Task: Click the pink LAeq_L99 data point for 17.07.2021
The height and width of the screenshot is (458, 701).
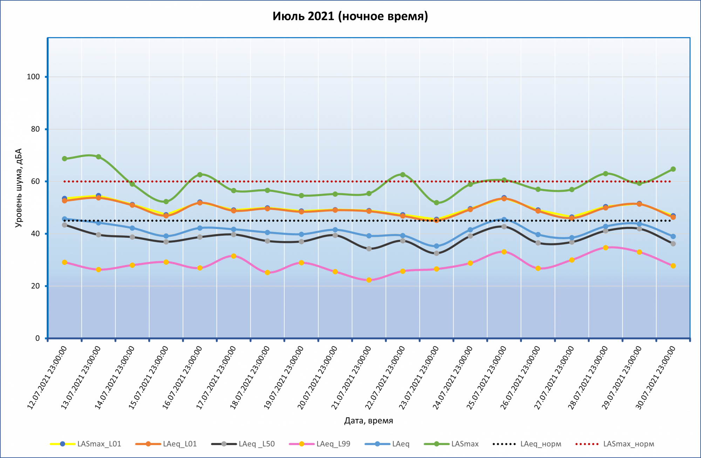Action: 234,256
